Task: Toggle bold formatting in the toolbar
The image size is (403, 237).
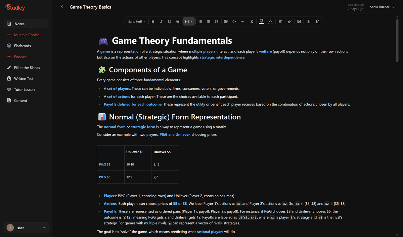Action: 153,22
